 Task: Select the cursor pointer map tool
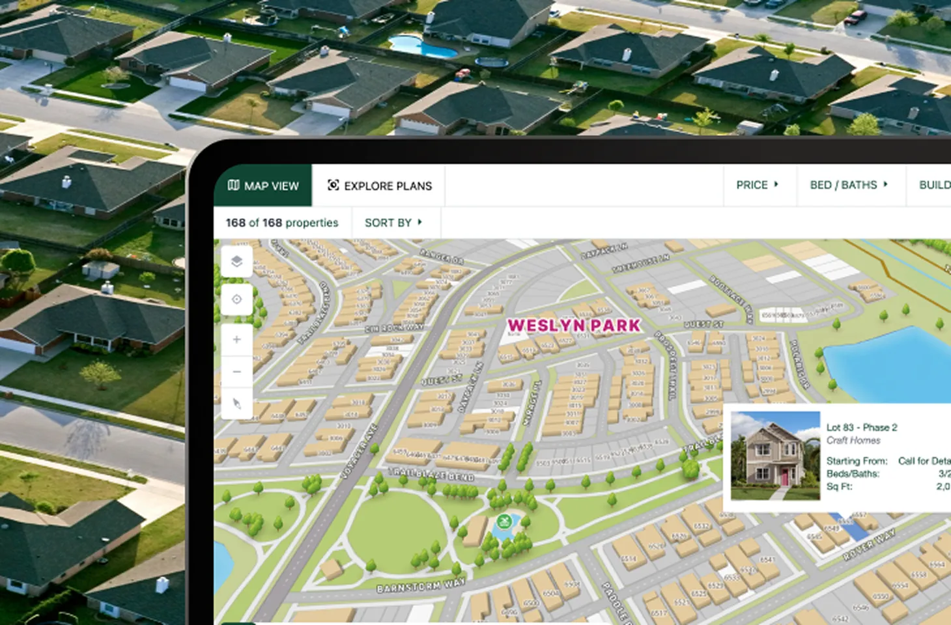pyautogui.click(x=237, y=404)
